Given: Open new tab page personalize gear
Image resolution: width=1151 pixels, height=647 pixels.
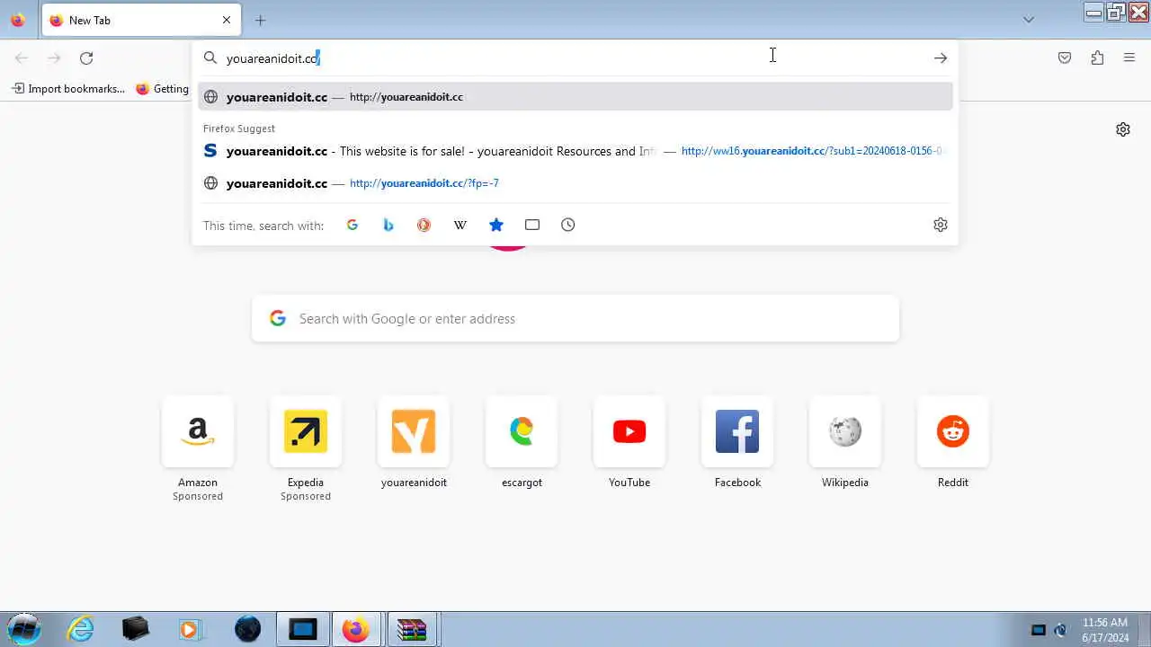Looking at the screenshot, I should pos(1123,129).
